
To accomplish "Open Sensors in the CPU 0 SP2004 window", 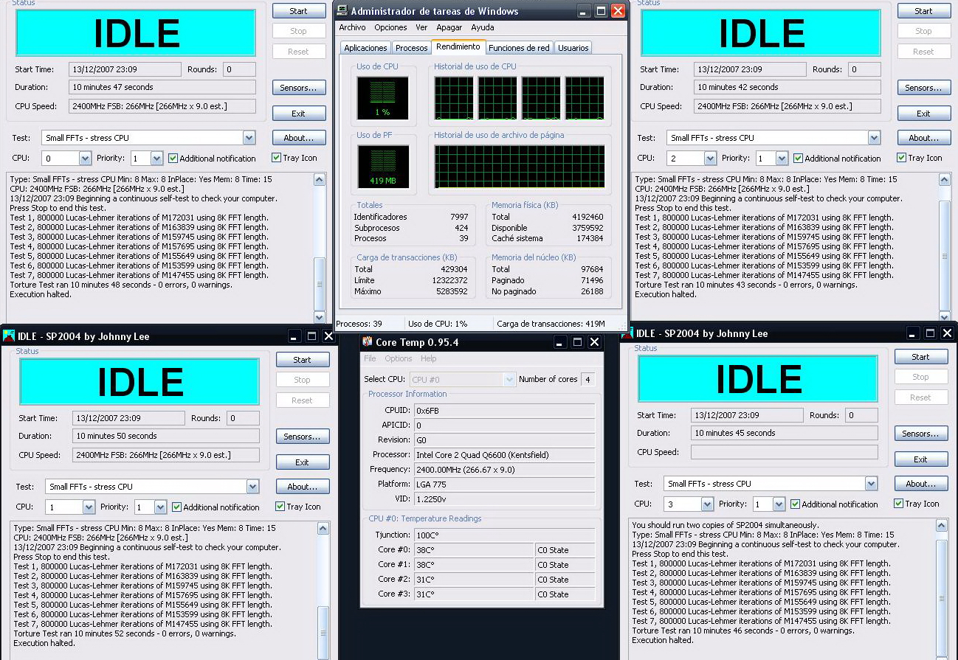I will (299, 88).
